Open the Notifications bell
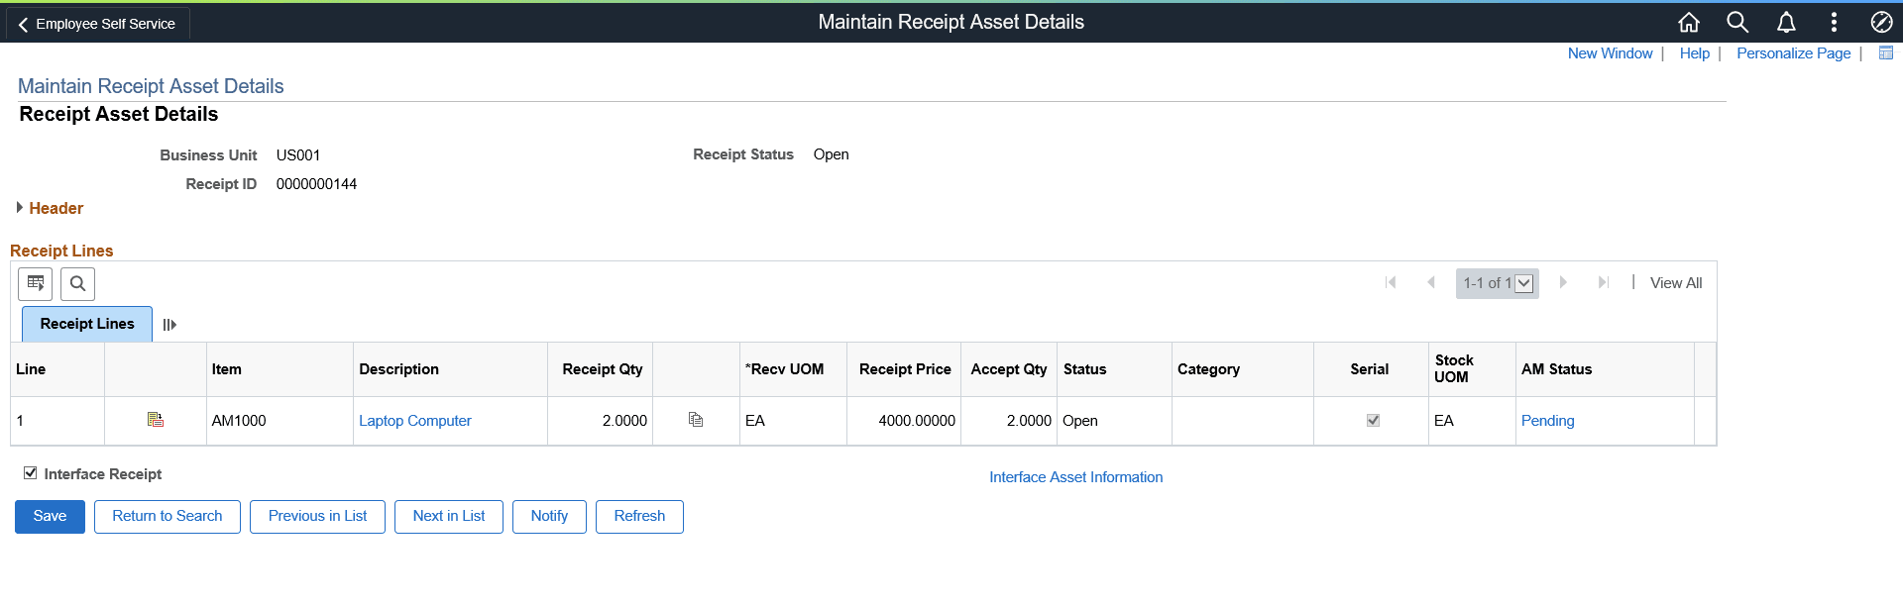The image size is (1903, 606). point(1785,22)
